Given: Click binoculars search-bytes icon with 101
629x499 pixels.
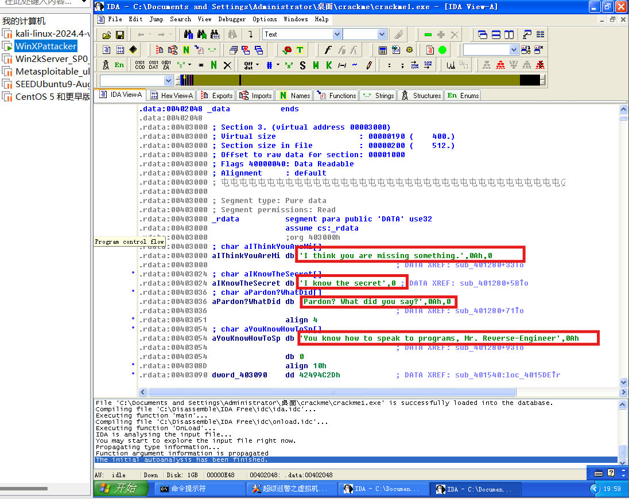Looking at the screenshot, I should 215,34.
